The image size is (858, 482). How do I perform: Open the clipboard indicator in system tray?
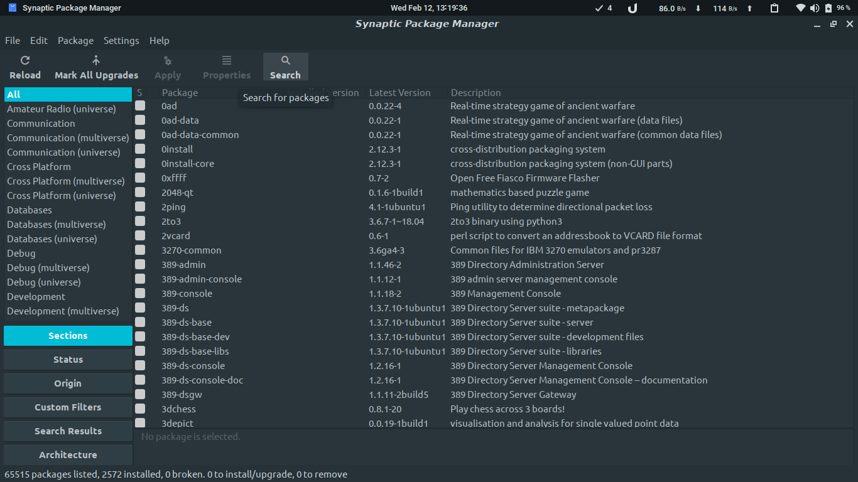tap(774, 8)
